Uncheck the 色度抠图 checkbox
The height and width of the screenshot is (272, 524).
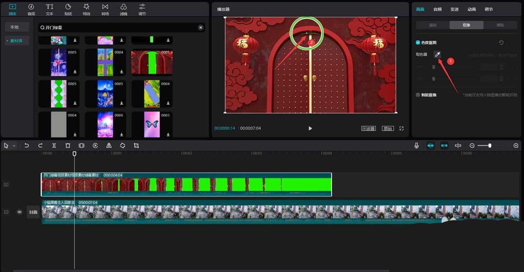(x=418, y=43)
